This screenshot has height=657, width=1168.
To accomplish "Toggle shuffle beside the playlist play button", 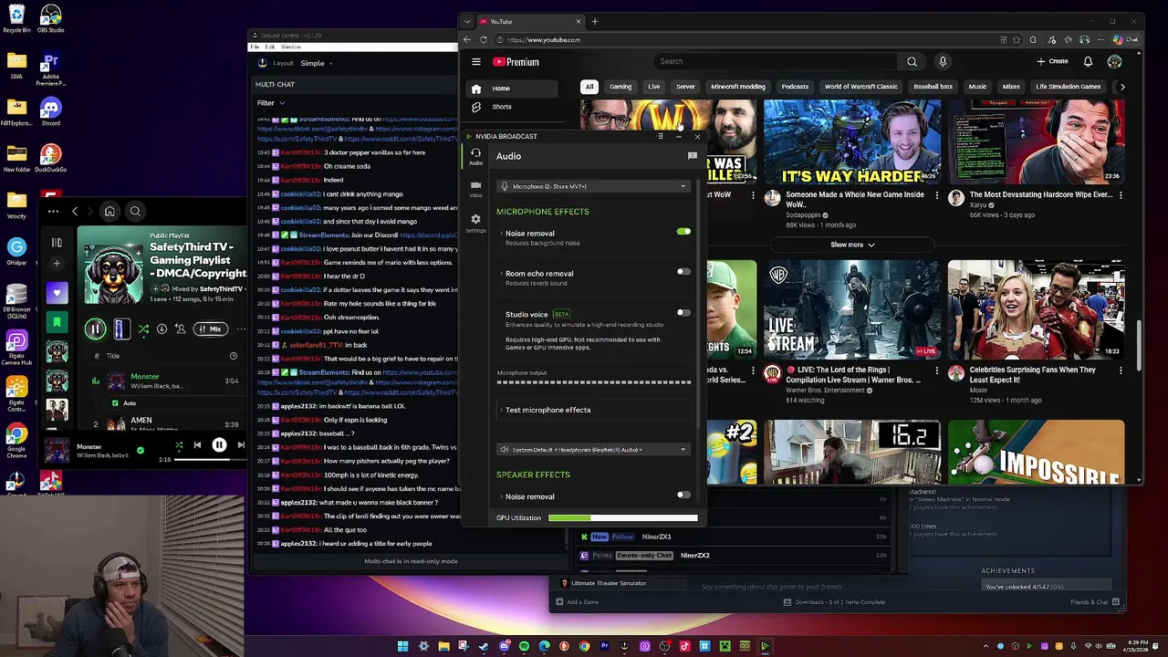I will click(143, 329).
